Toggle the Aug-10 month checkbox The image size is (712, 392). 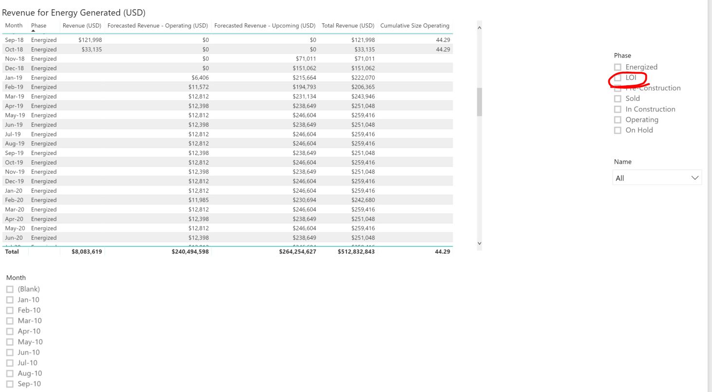point(10,373)
